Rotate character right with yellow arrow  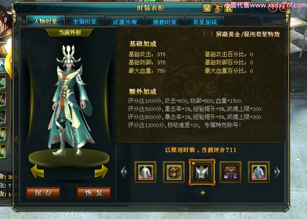101,172
